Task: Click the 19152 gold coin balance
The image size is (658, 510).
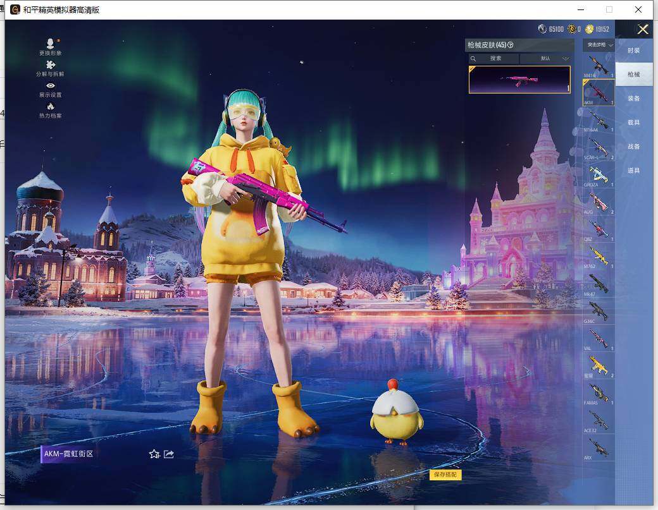Action: [597, 29]
